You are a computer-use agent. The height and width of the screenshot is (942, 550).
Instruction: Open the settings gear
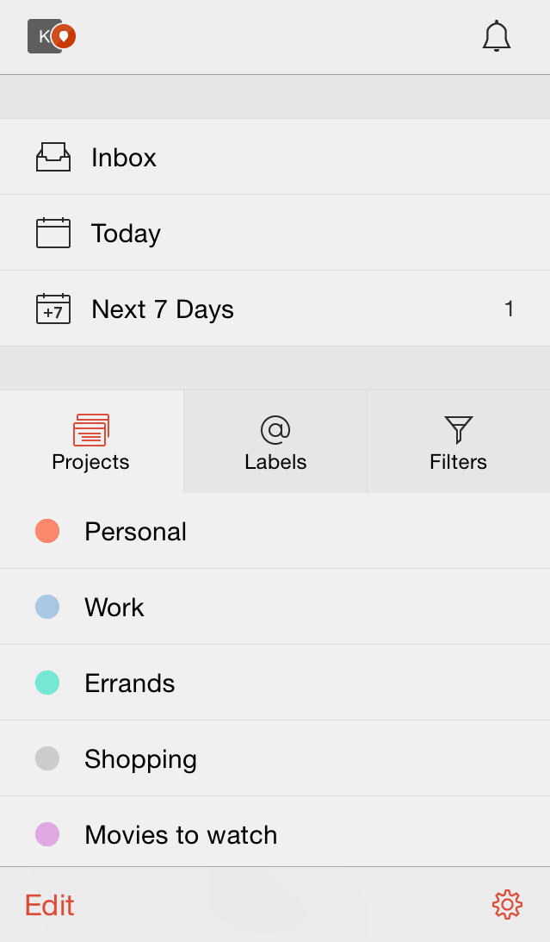pos(507,904)
